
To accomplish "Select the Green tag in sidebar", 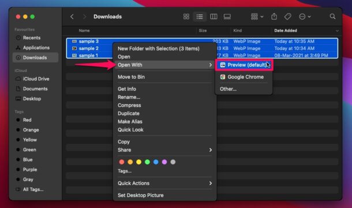I will pyautogui.click(x=36, y=150).
